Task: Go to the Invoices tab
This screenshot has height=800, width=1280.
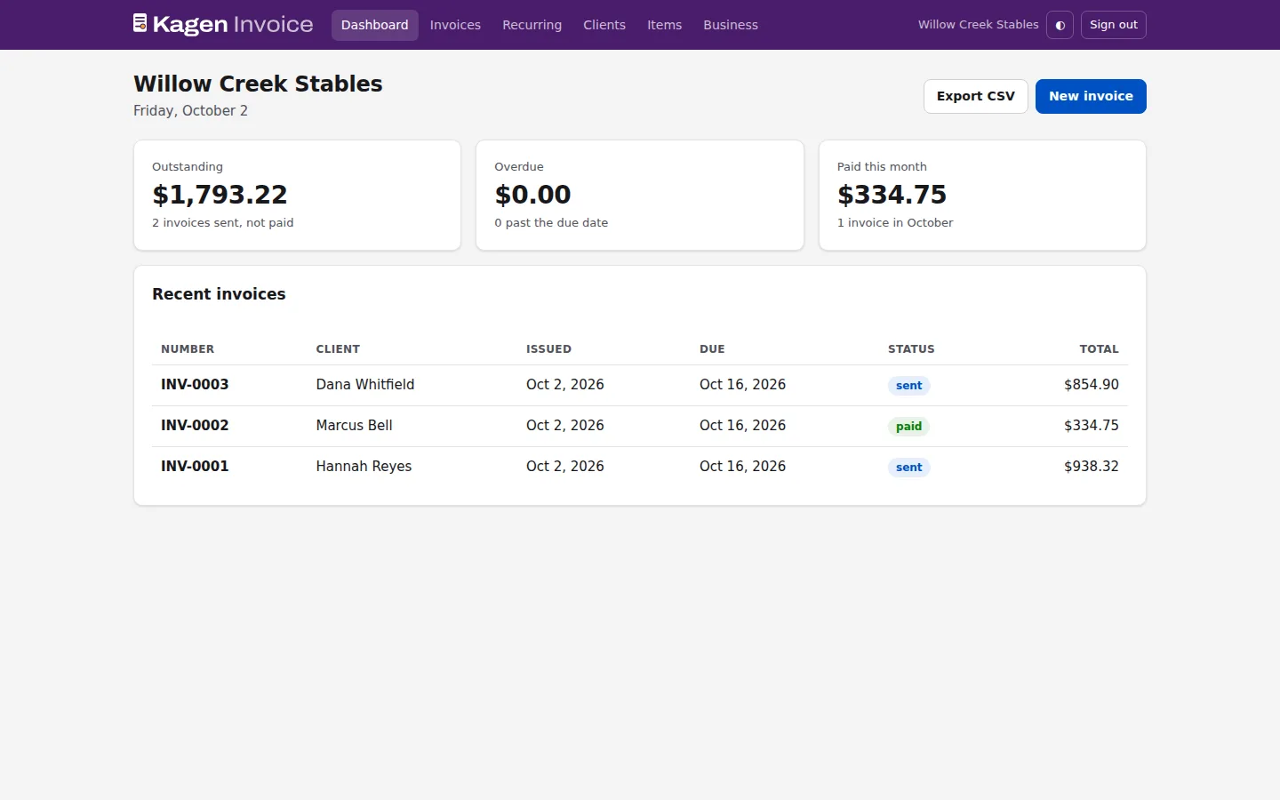Action: click(455, 25)
